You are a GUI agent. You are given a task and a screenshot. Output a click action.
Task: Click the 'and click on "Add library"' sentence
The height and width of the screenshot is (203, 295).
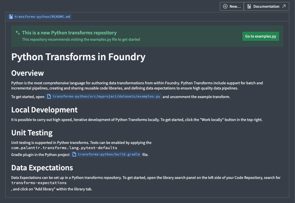pyautogui.click(x=52, y=189)
